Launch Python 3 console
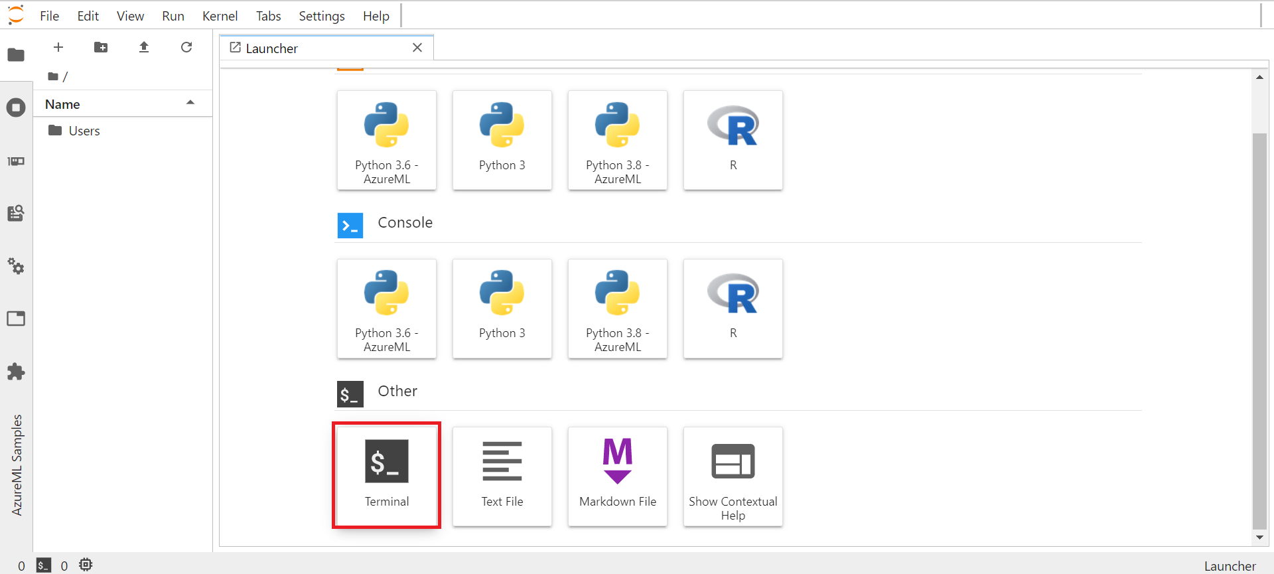The height and width of the screenshot is (574, 1274). pyautogui.click(x=502, y=309)
